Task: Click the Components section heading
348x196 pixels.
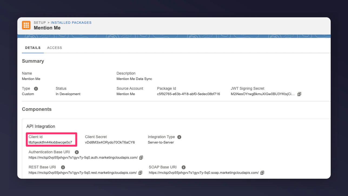Action: click(x=37, y=109)
